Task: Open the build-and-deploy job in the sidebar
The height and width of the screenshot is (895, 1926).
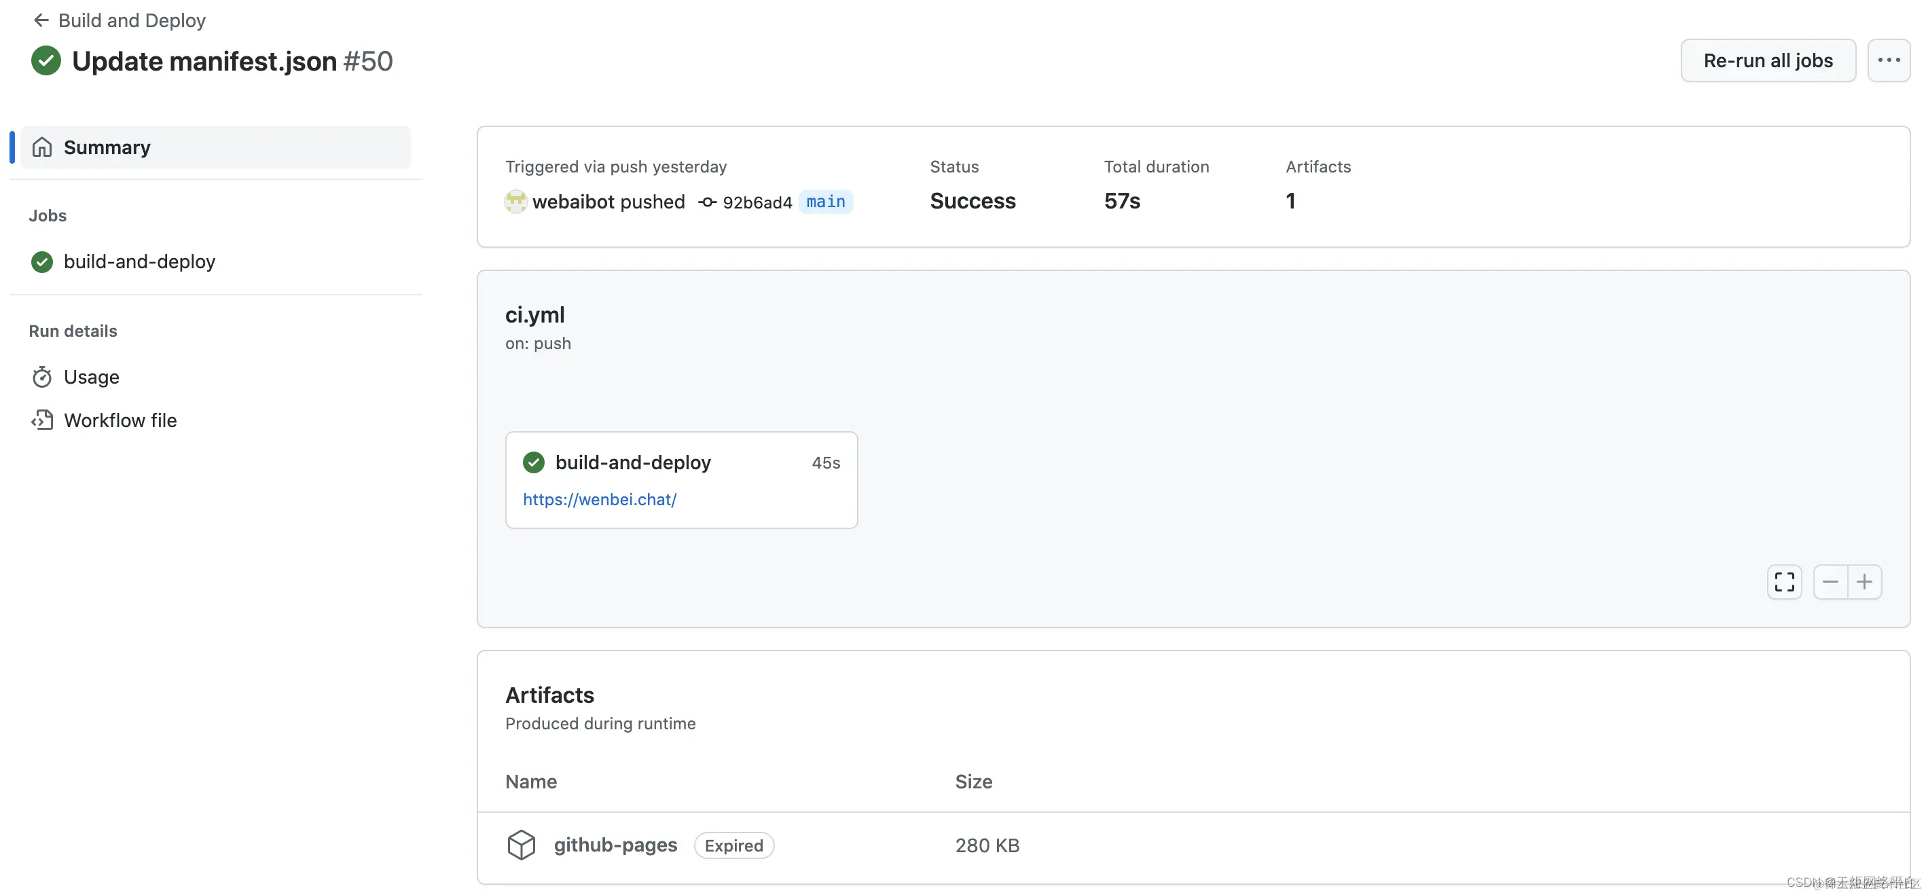Action: tap(139, 261)
